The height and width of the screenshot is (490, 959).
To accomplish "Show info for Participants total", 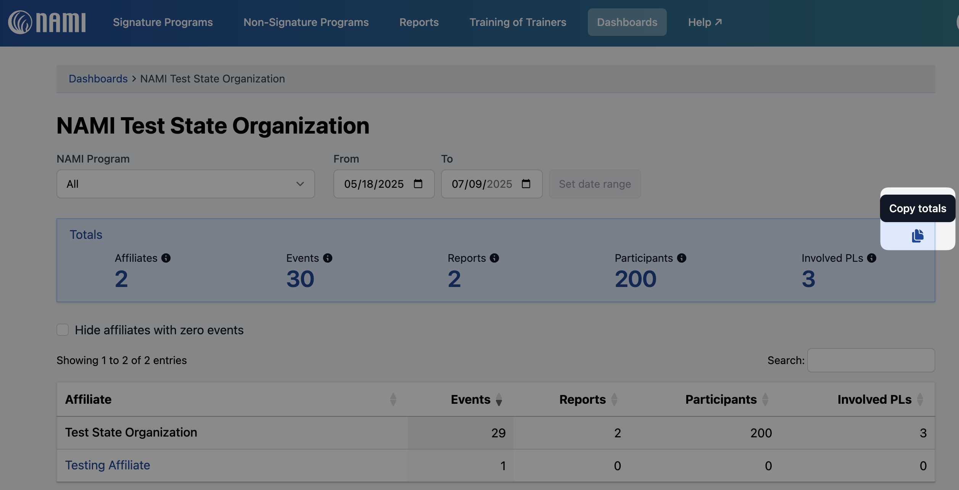I will tap(682, 258).
